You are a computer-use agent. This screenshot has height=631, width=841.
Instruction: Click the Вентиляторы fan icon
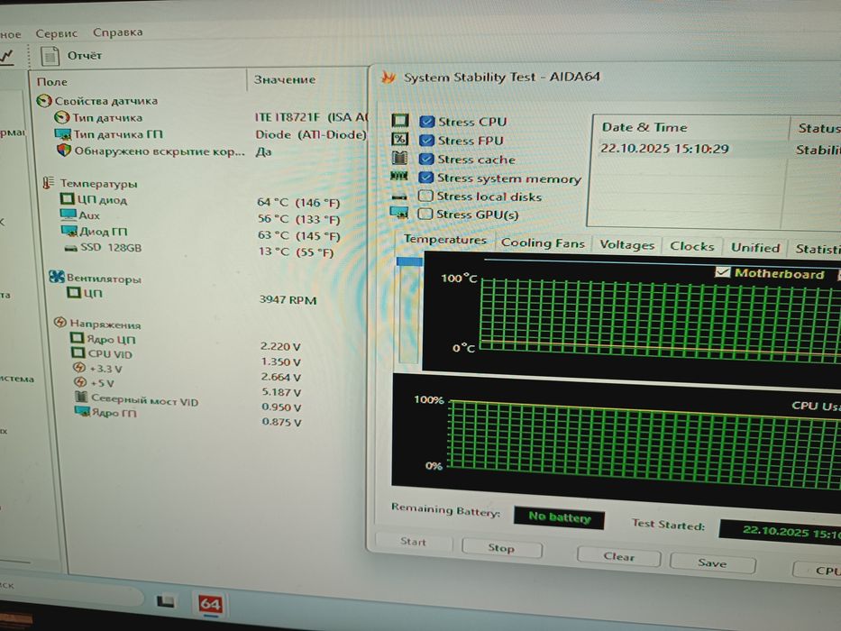[x=56, y=277]
